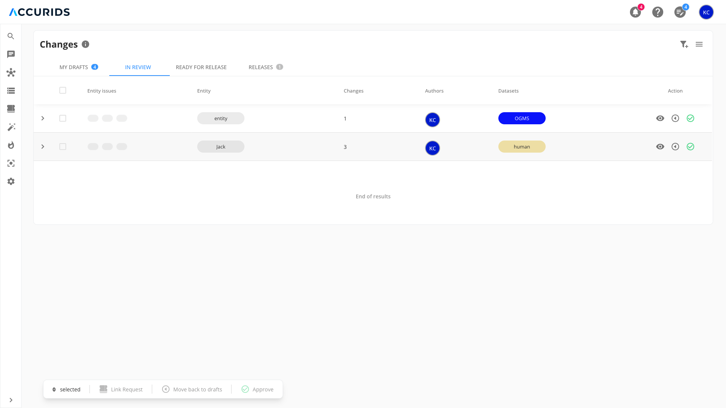Approve the selected changes
726x408 pixels.
click(x=257, y=389)
